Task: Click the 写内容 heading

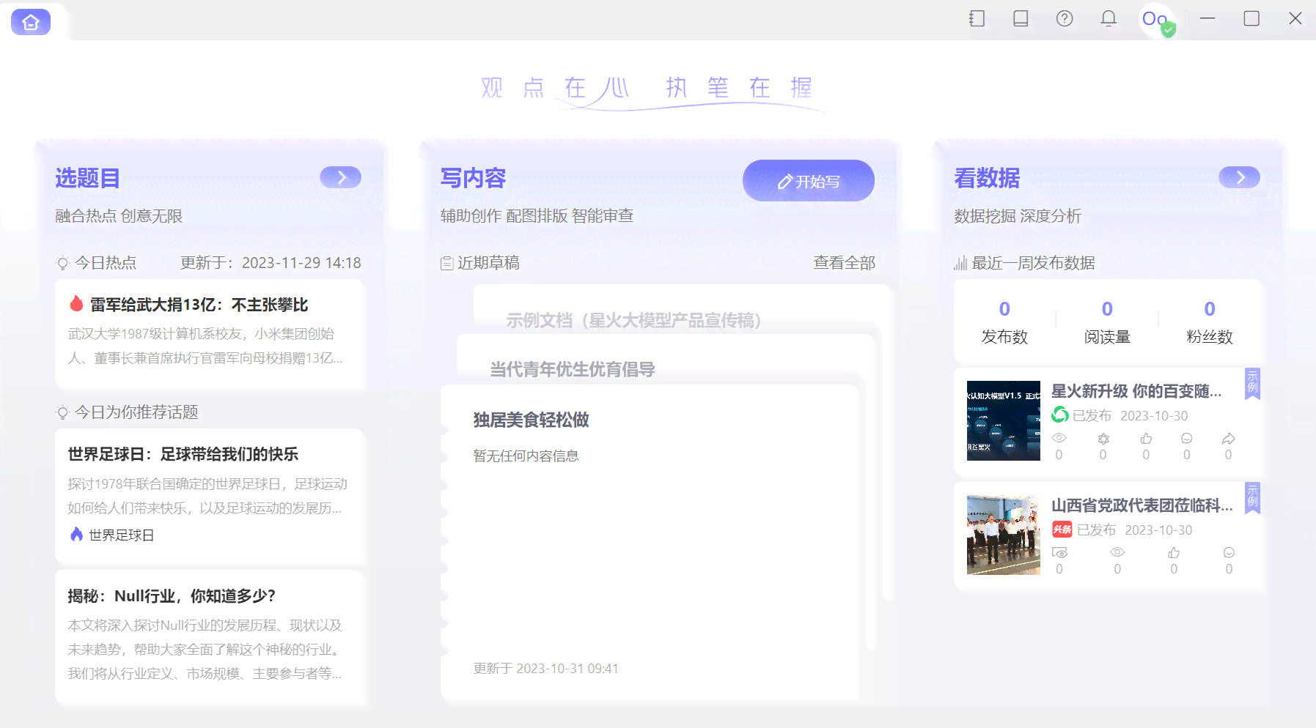Action: click(473, 178)
